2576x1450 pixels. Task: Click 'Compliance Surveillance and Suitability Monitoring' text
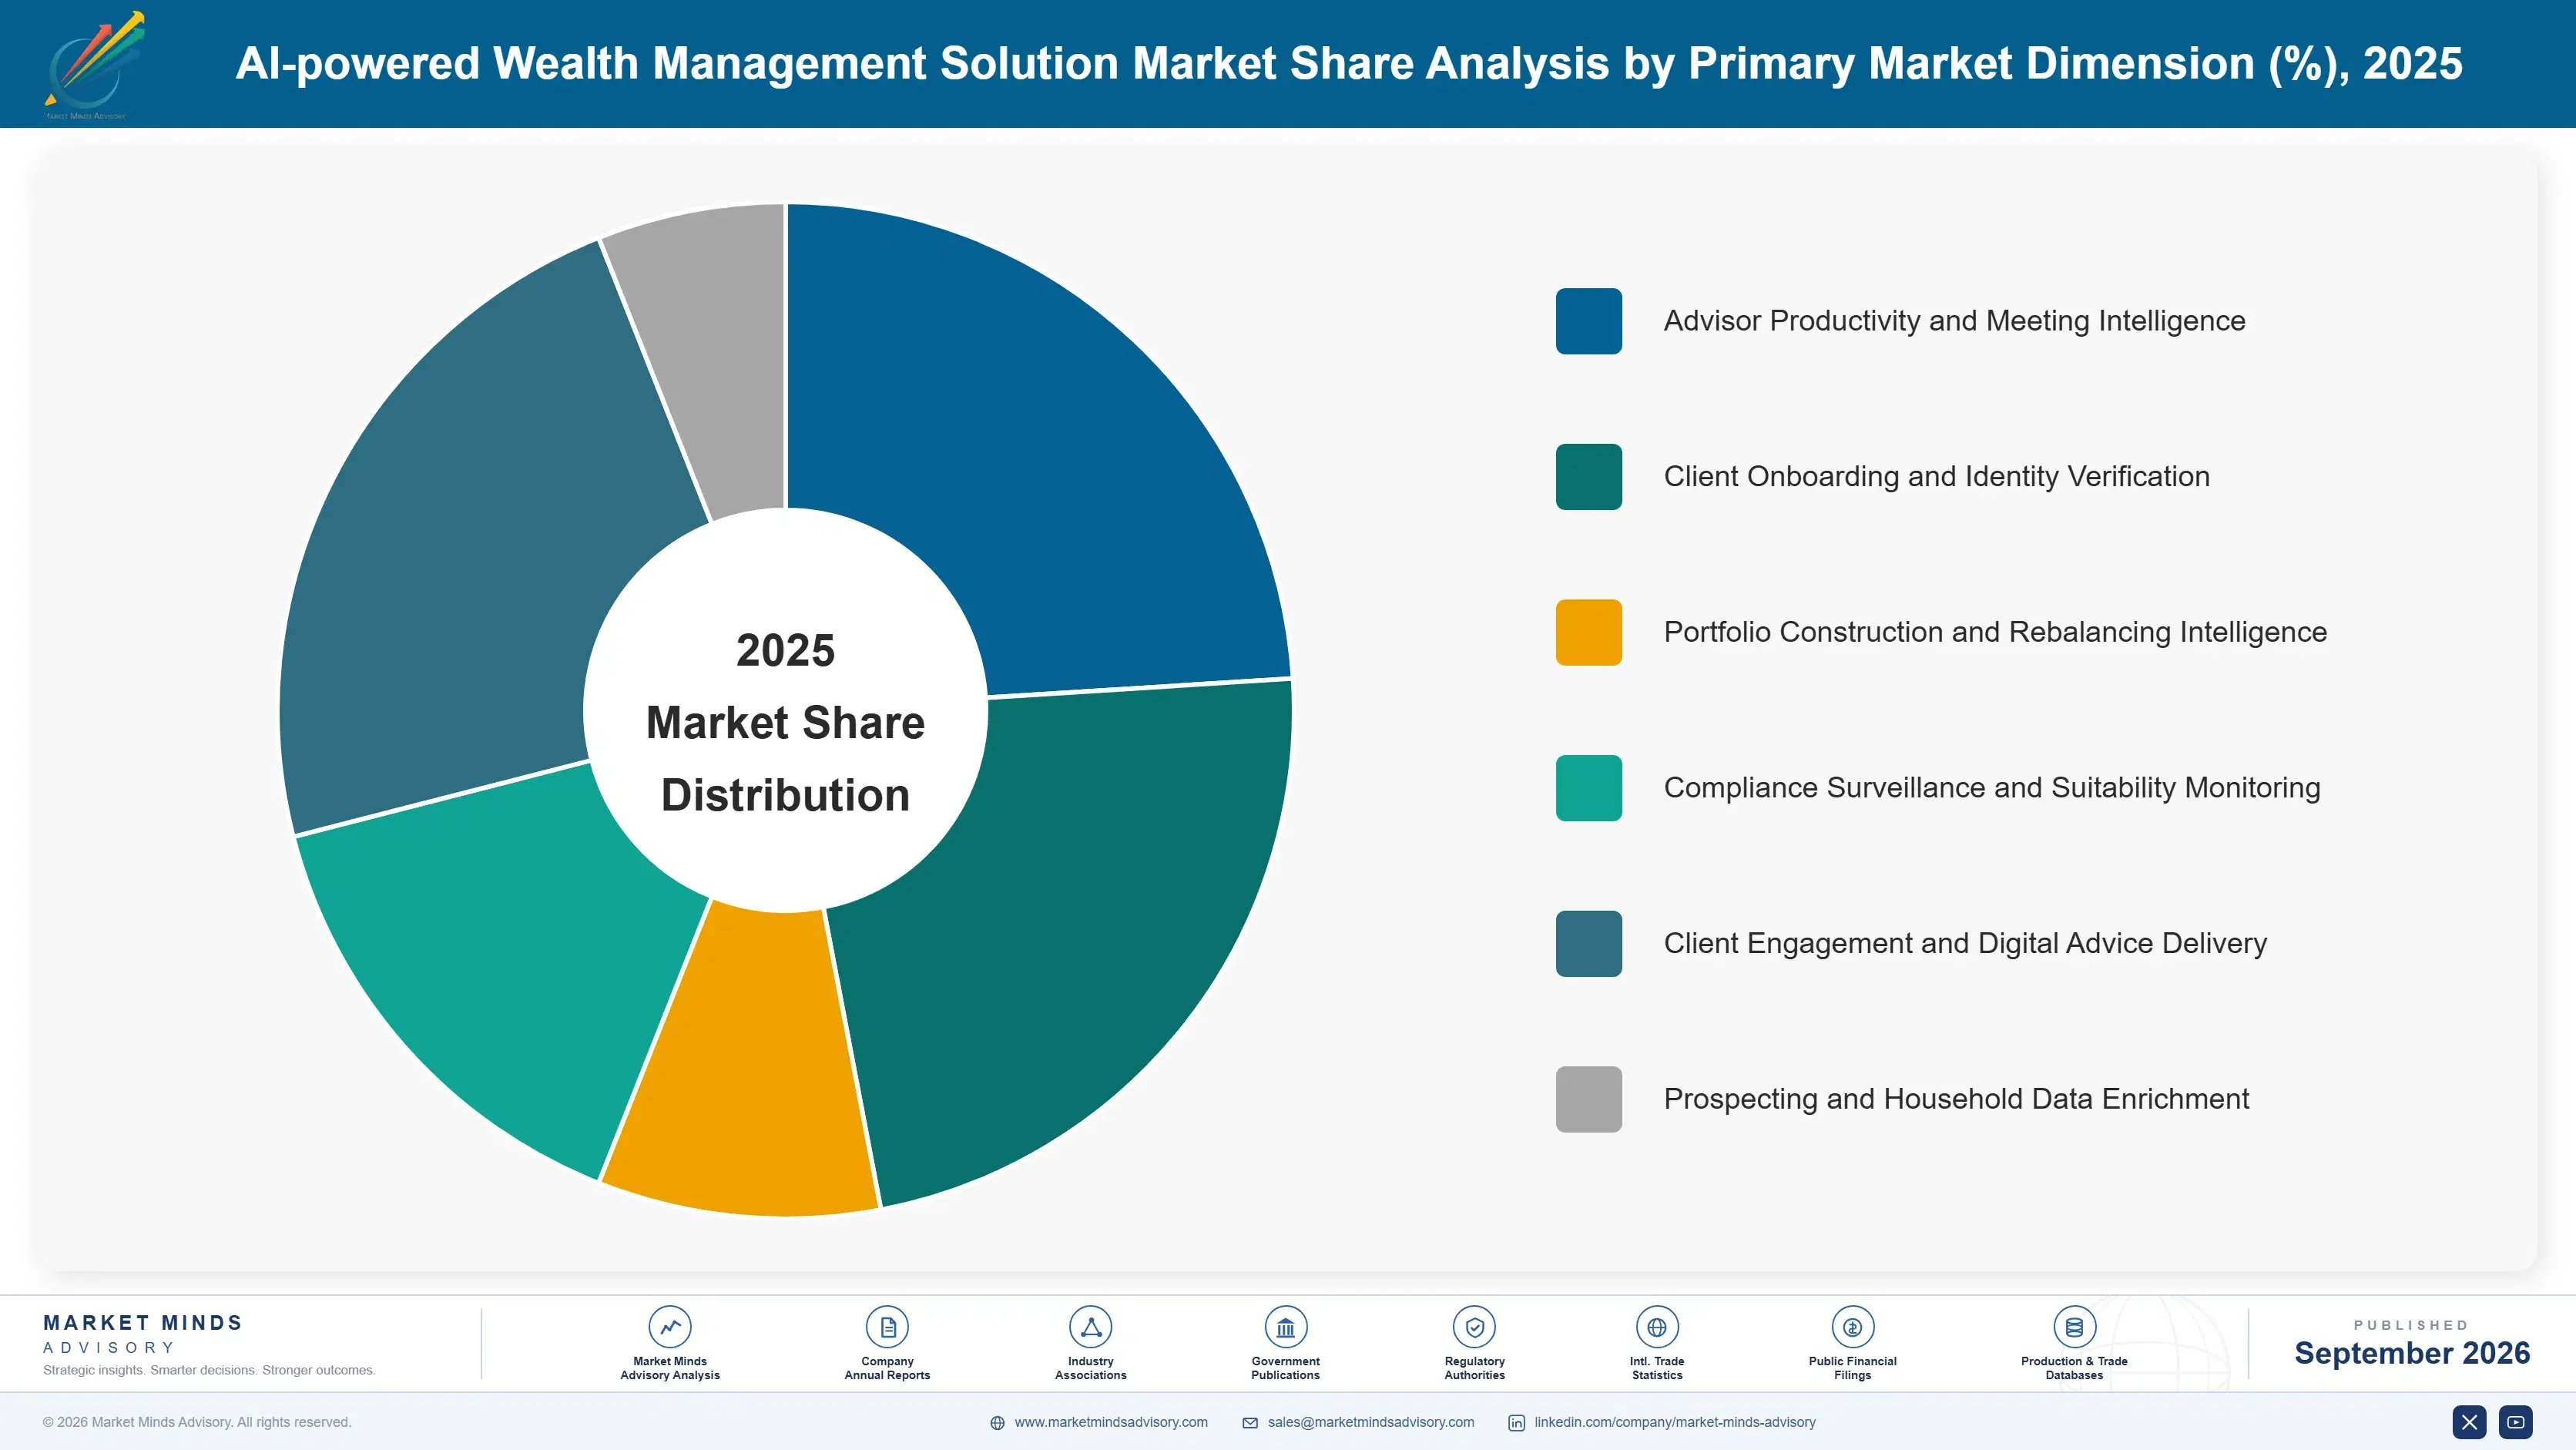1992,788
